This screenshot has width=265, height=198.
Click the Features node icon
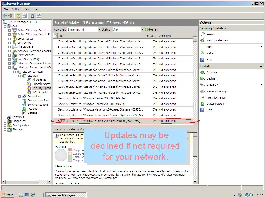[x=10, y=117]
